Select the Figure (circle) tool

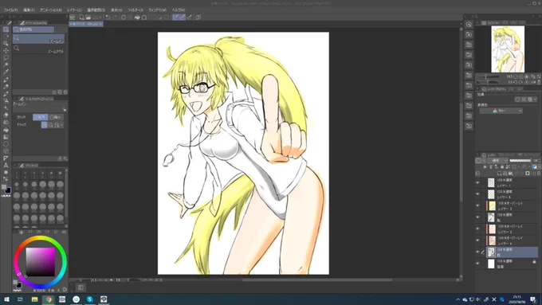[6, 144]
